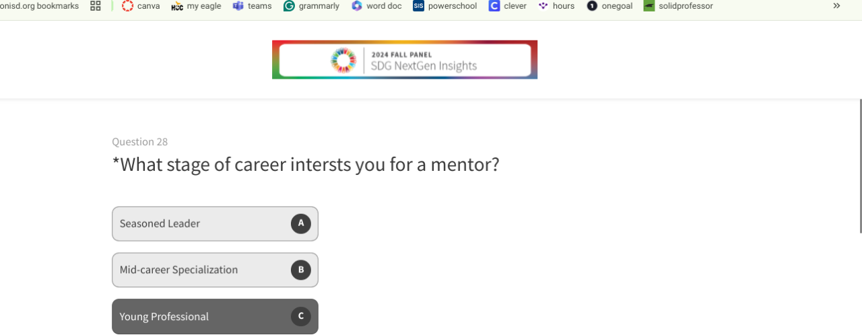This screenshot has width=862, height=335.
Task: Open the Canva bookmark icon
Action: click(x=128, y=6)
